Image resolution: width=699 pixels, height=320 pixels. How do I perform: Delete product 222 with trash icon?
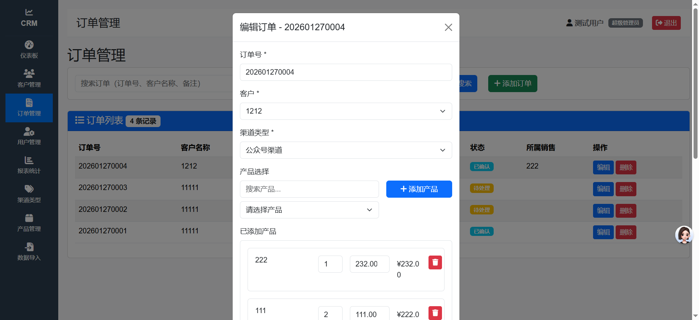pyautogui.click(x=435, y=262)
